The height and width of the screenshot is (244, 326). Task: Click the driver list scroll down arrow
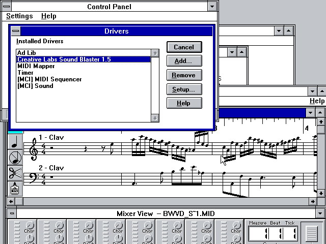[x=155, y=118]
